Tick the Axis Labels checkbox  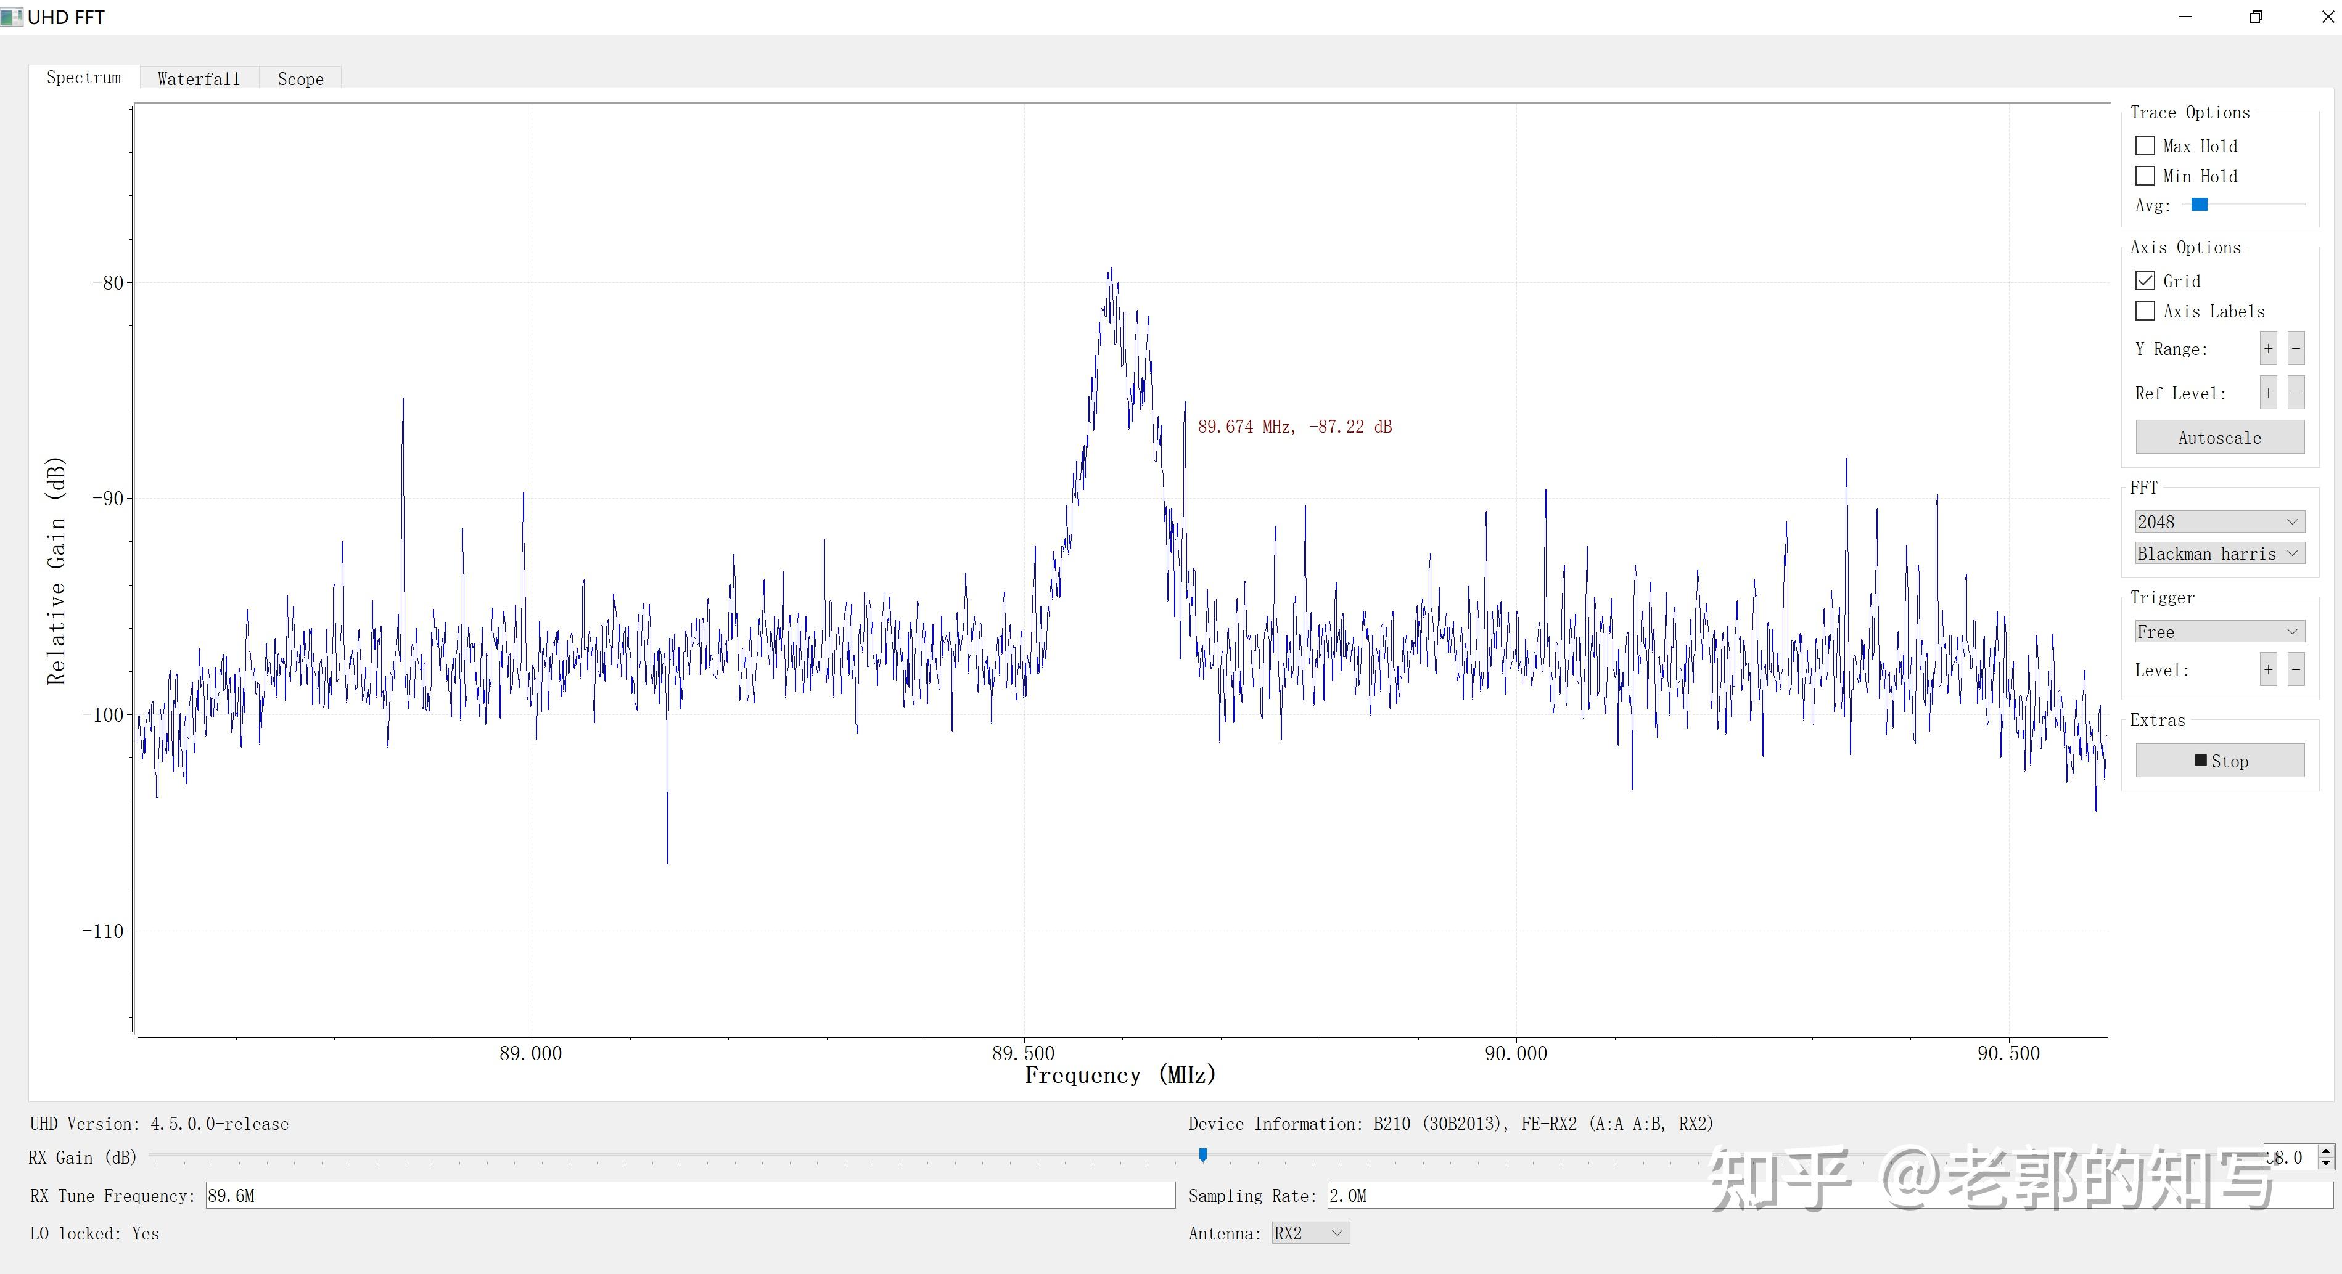(x=2145, y=311)
